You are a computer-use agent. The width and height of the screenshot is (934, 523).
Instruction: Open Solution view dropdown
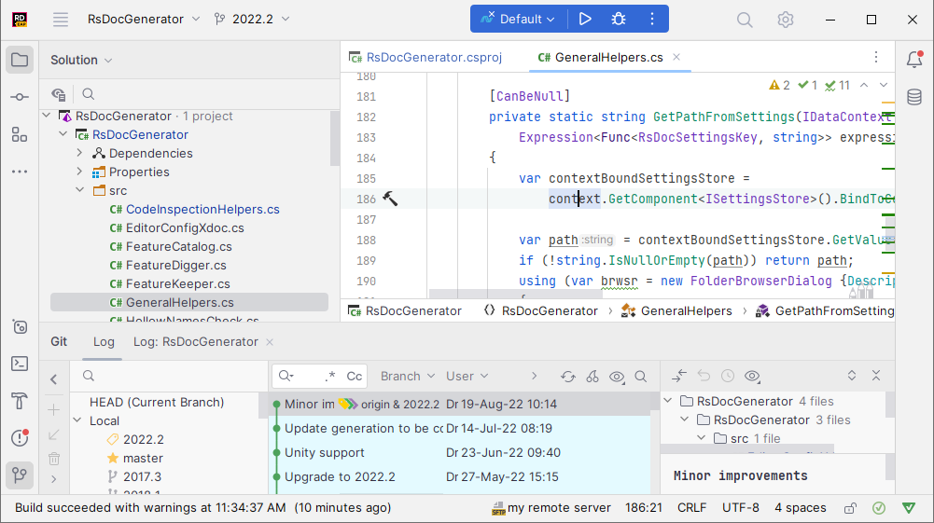pyautogui.click(x=81, y=60)
